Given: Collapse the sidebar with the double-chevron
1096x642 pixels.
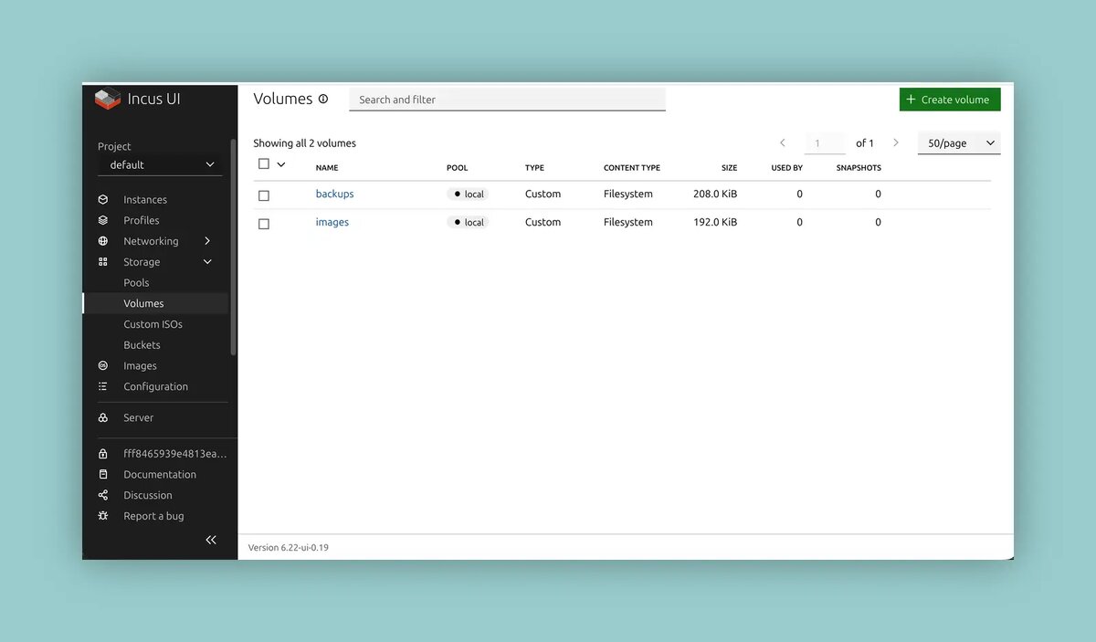Looking at the screenshot, I should 211,539.
